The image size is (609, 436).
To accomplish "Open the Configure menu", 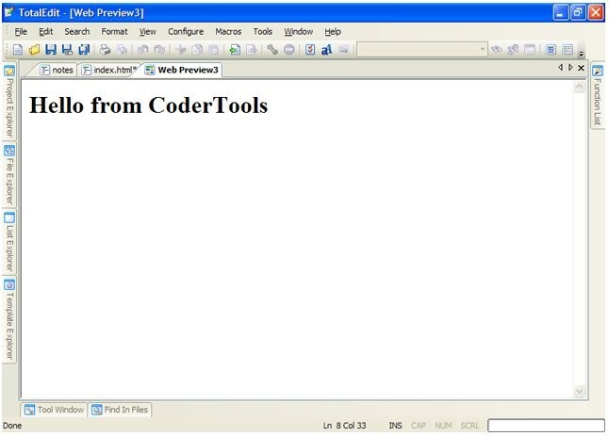I will [x=186, y=31].
